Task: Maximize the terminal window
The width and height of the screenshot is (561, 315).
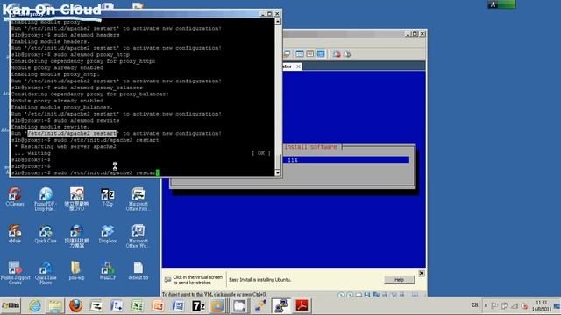Action: (x=270, y=14)
